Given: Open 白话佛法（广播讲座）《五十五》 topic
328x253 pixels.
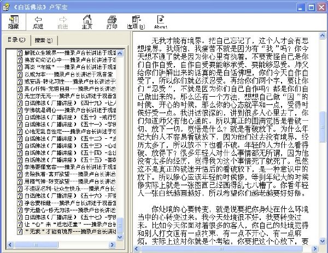Looking at the screenshot, I should (x=70, y=160).
